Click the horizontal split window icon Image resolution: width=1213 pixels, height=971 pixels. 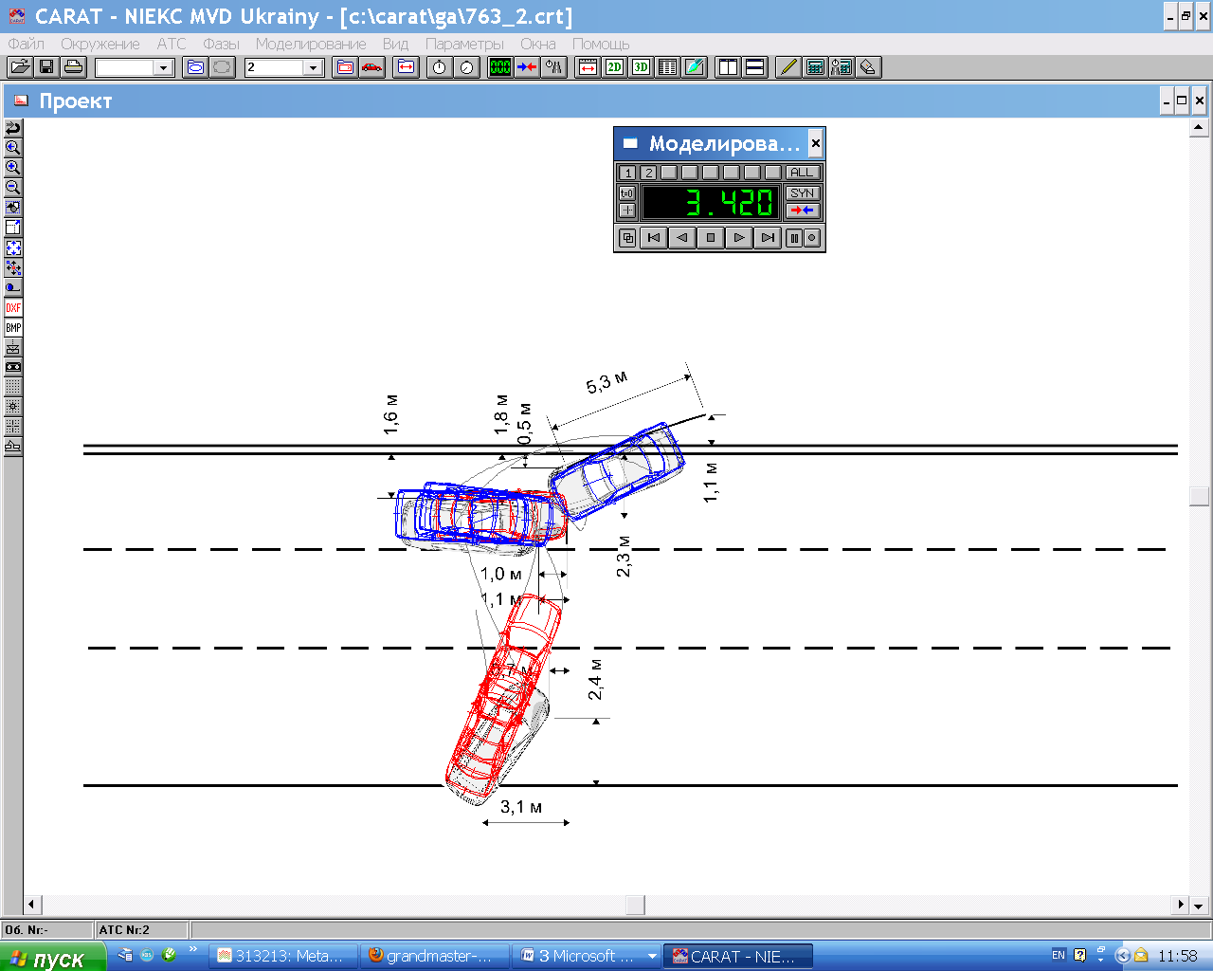point(755,67)
